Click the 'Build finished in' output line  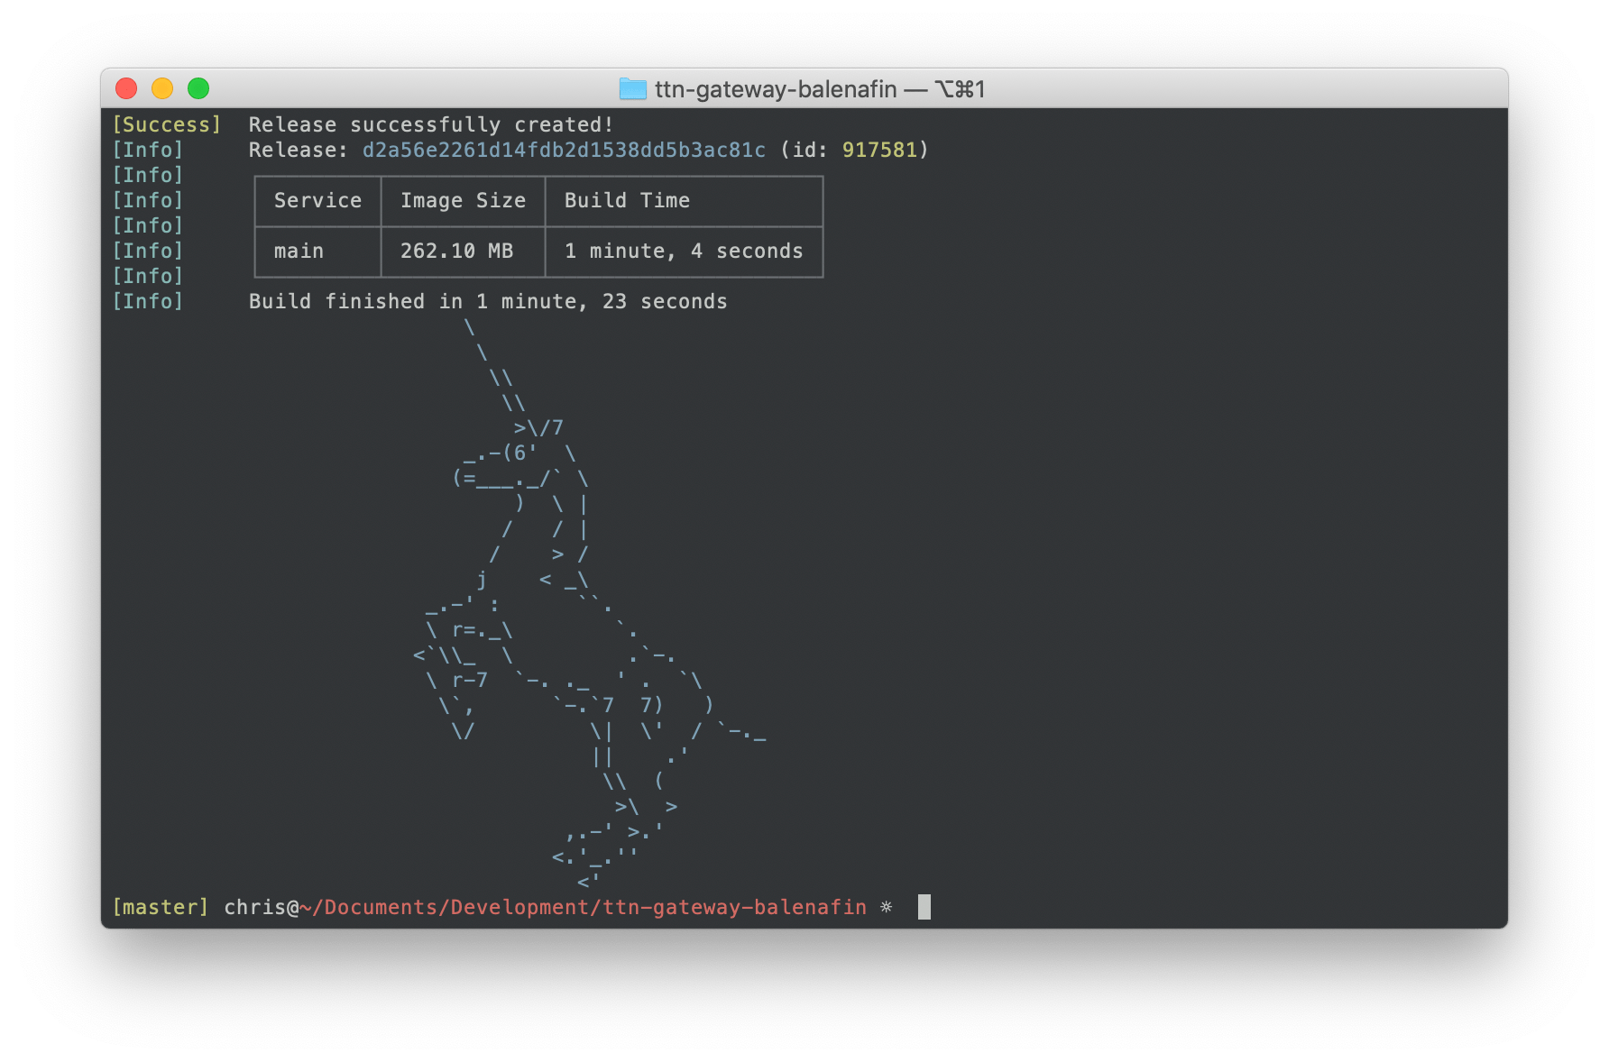click(x=487, y=301)
